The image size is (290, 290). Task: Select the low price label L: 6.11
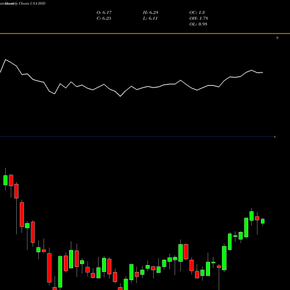[150, 19]
